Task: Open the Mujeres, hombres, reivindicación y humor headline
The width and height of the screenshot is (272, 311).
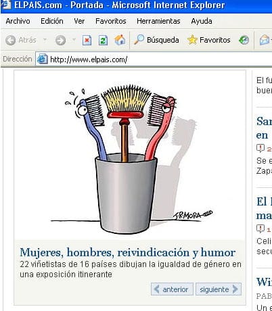Action: (x=128, y=252)
